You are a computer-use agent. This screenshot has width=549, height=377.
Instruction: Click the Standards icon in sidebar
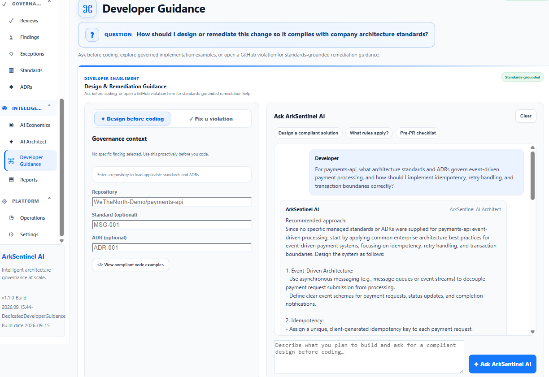pos(11,70)
